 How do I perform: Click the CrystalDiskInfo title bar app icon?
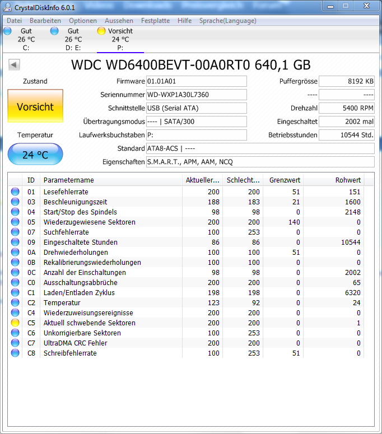click(x=7, y=7)
